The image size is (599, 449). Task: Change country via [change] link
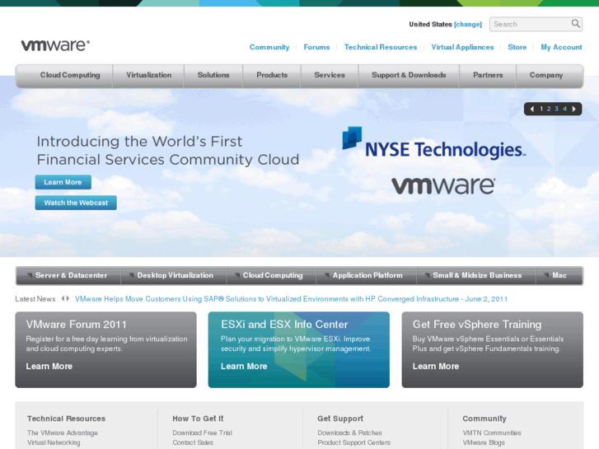468,24
